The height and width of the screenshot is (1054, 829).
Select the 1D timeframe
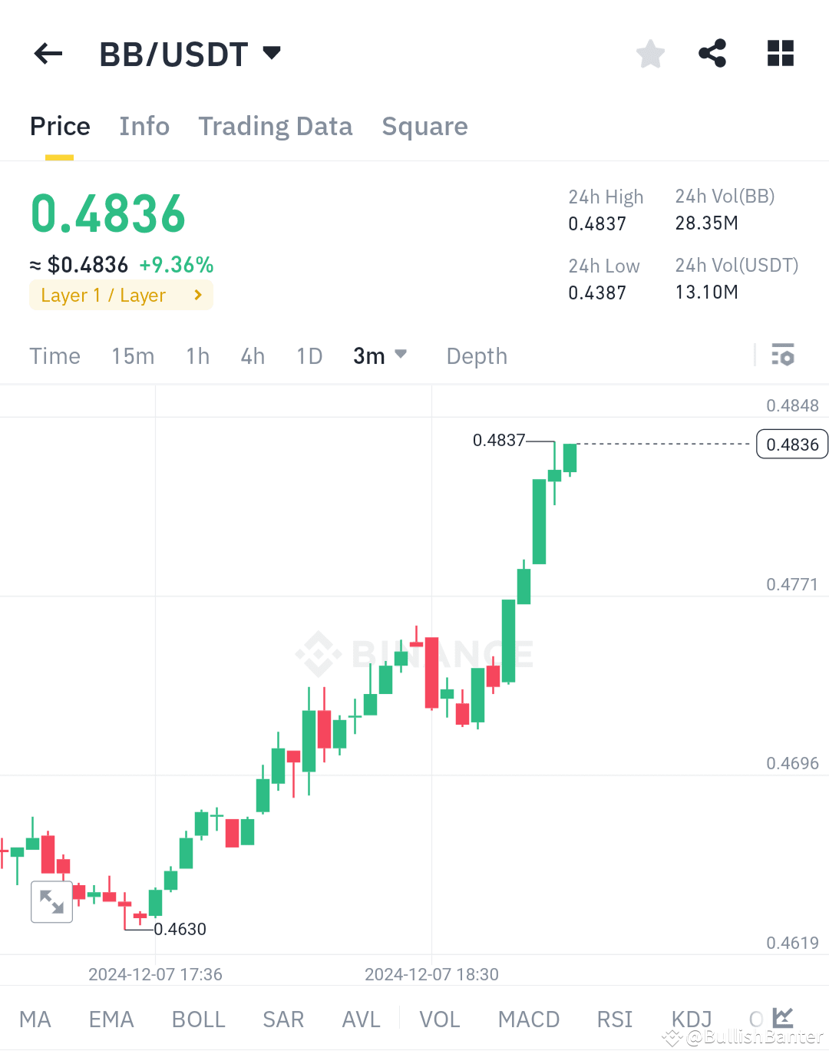coord(309,355)
